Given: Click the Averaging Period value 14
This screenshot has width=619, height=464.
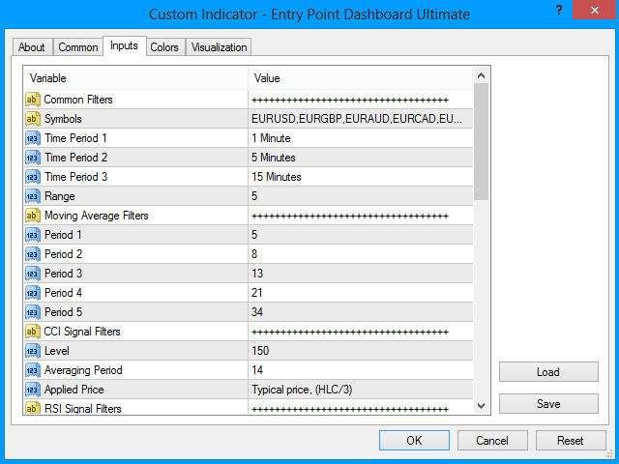Looking at the screenshot, I should coord(257,370).
